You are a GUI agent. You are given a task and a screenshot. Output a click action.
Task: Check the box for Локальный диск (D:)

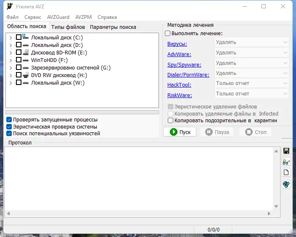pyautogui.click(x=18, y=44)
